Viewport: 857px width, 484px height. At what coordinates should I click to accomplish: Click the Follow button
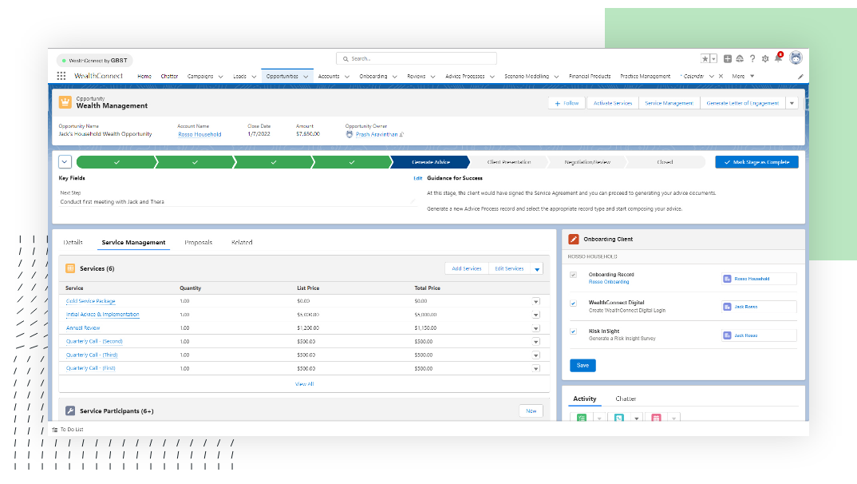pos(567,103)
